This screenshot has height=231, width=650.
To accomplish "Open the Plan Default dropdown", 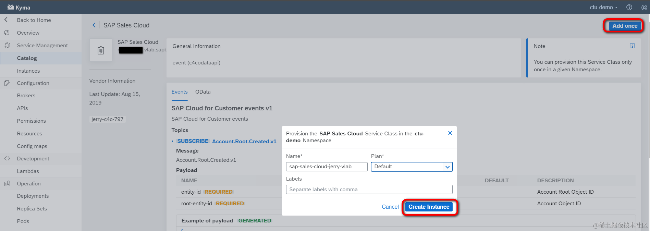I will [x=412, y=167].
